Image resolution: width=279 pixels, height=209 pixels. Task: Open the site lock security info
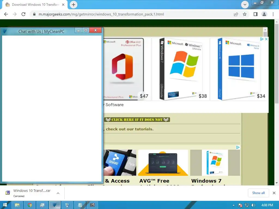pyautogui.click(x=34, y=14)
